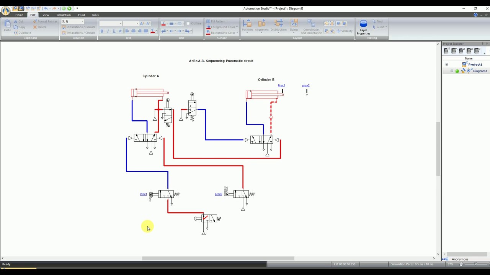Click the Find button in Editing
The image size is (490, 275).
pyautogui.click(x=377, y=21)
